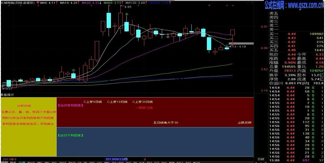
Task: Click the C上穿20日线 signal text
Action: (143, 102)
